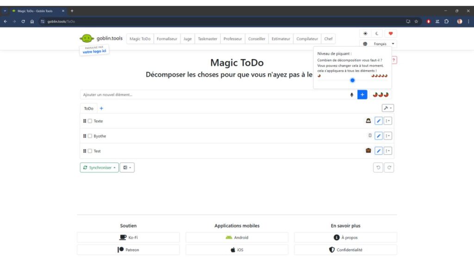
Task: Open the Chrome three-dot menu
Action: pyautogui.click(x=468, y=21)
